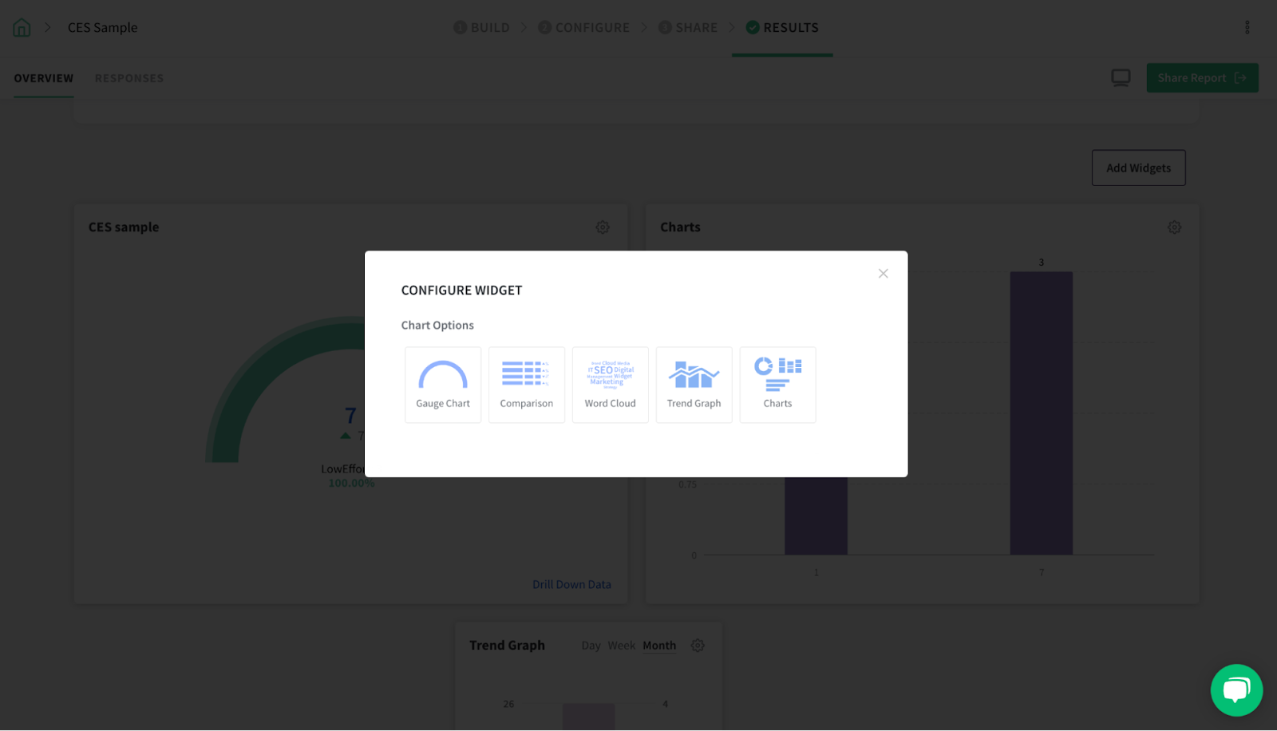Select the Trend Graph chart option
Image resolution: width=1277 pixels, height=731 pixels.
(x=694, y=385)
